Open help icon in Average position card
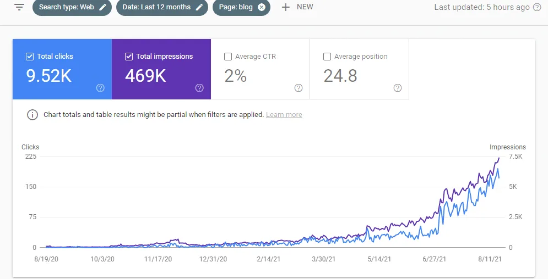Image resolution: width=548 pixels, height=279 pixels. point(398,88)
